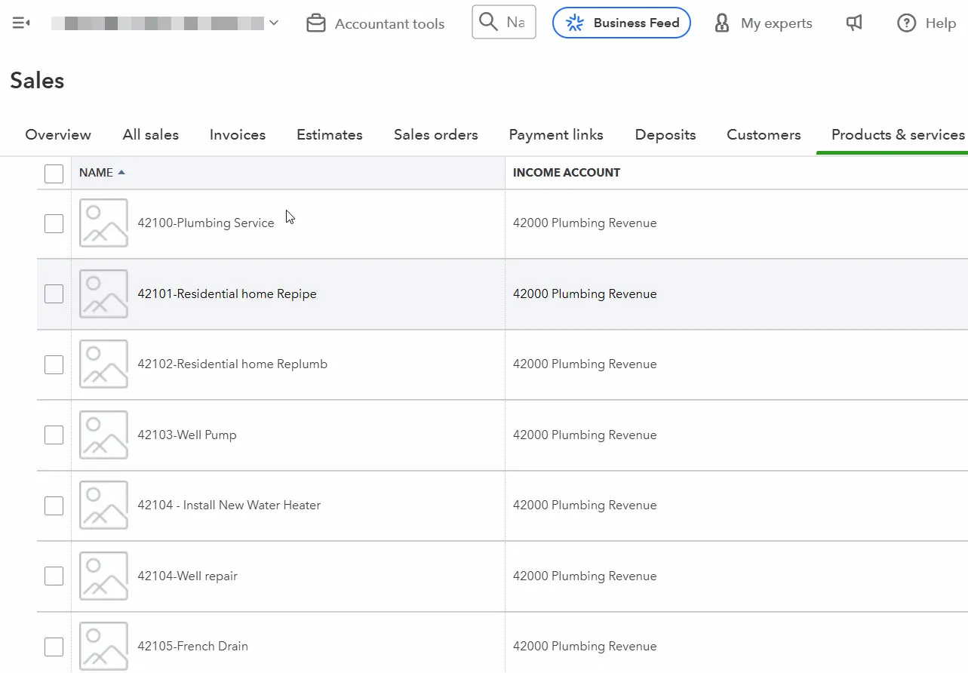The width and height of the screenshot is (968, 673).
Task: Go to the Estimates tab
Action: pyautogui.click(x=329, y=135)
